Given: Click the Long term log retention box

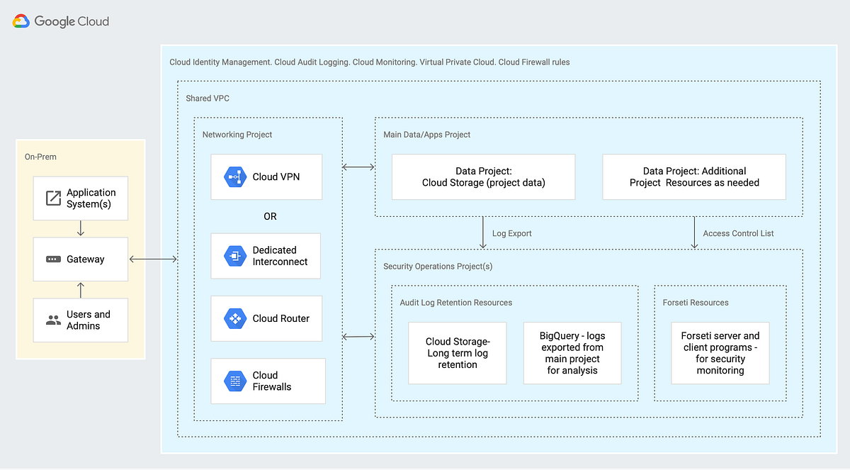Looking at the screenshot, I should (457, 352).
